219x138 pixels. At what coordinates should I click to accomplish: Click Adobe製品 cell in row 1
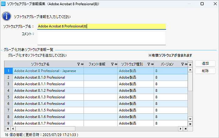click(135, 71)
